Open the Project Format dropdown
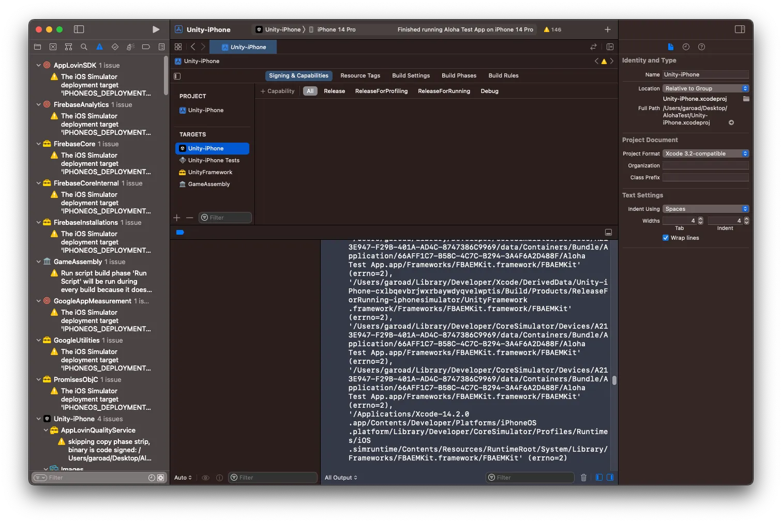782x523 pixels. (705, 153)
